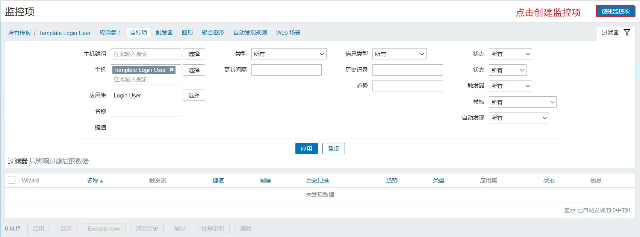Viewport: 640px width, 237px height.
Task: Toggle the 过滤器 filter tab
Action: point(616,33)
